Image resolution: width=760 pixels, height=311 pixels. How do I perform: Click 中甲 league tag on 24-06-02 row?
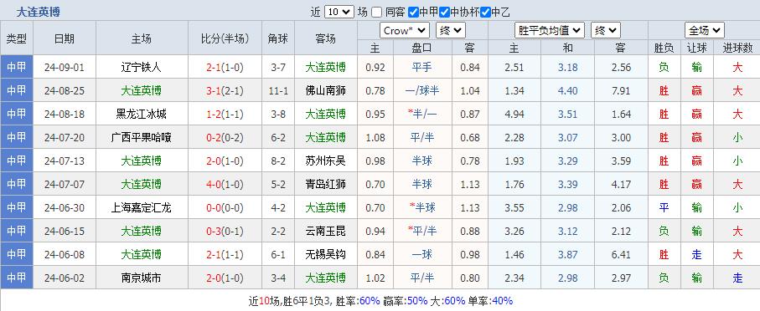(x=17, y=278)
